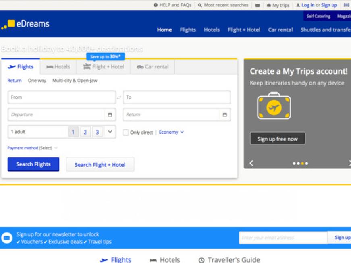This screenshot has width=351, height=263.
Task: Click the magnifier icon beside recent searches
Action: pyautogui.click(x=200, y=5)
